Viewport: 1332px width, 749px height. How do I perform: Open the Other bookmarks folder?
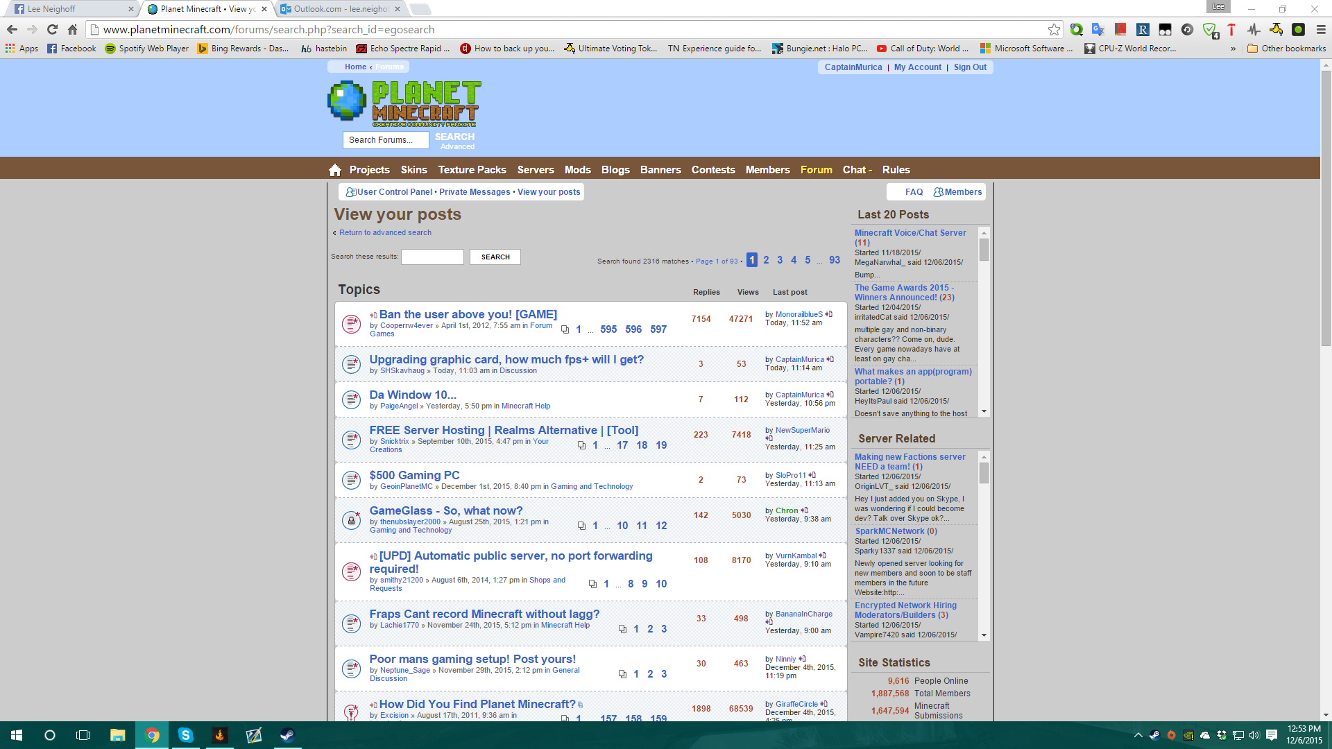pos(1284,48)
